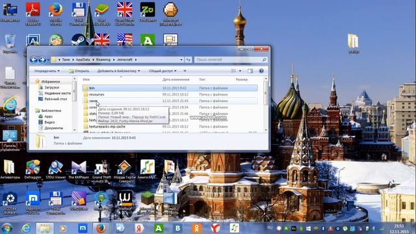Viewport: 416px width, 234px height.
Task: Open the US flag desktop shortcut
Action: coord(125,40)
